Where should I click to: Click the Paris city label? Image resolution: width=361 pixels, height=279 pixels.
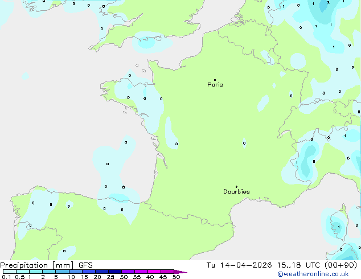click(215, 85)
